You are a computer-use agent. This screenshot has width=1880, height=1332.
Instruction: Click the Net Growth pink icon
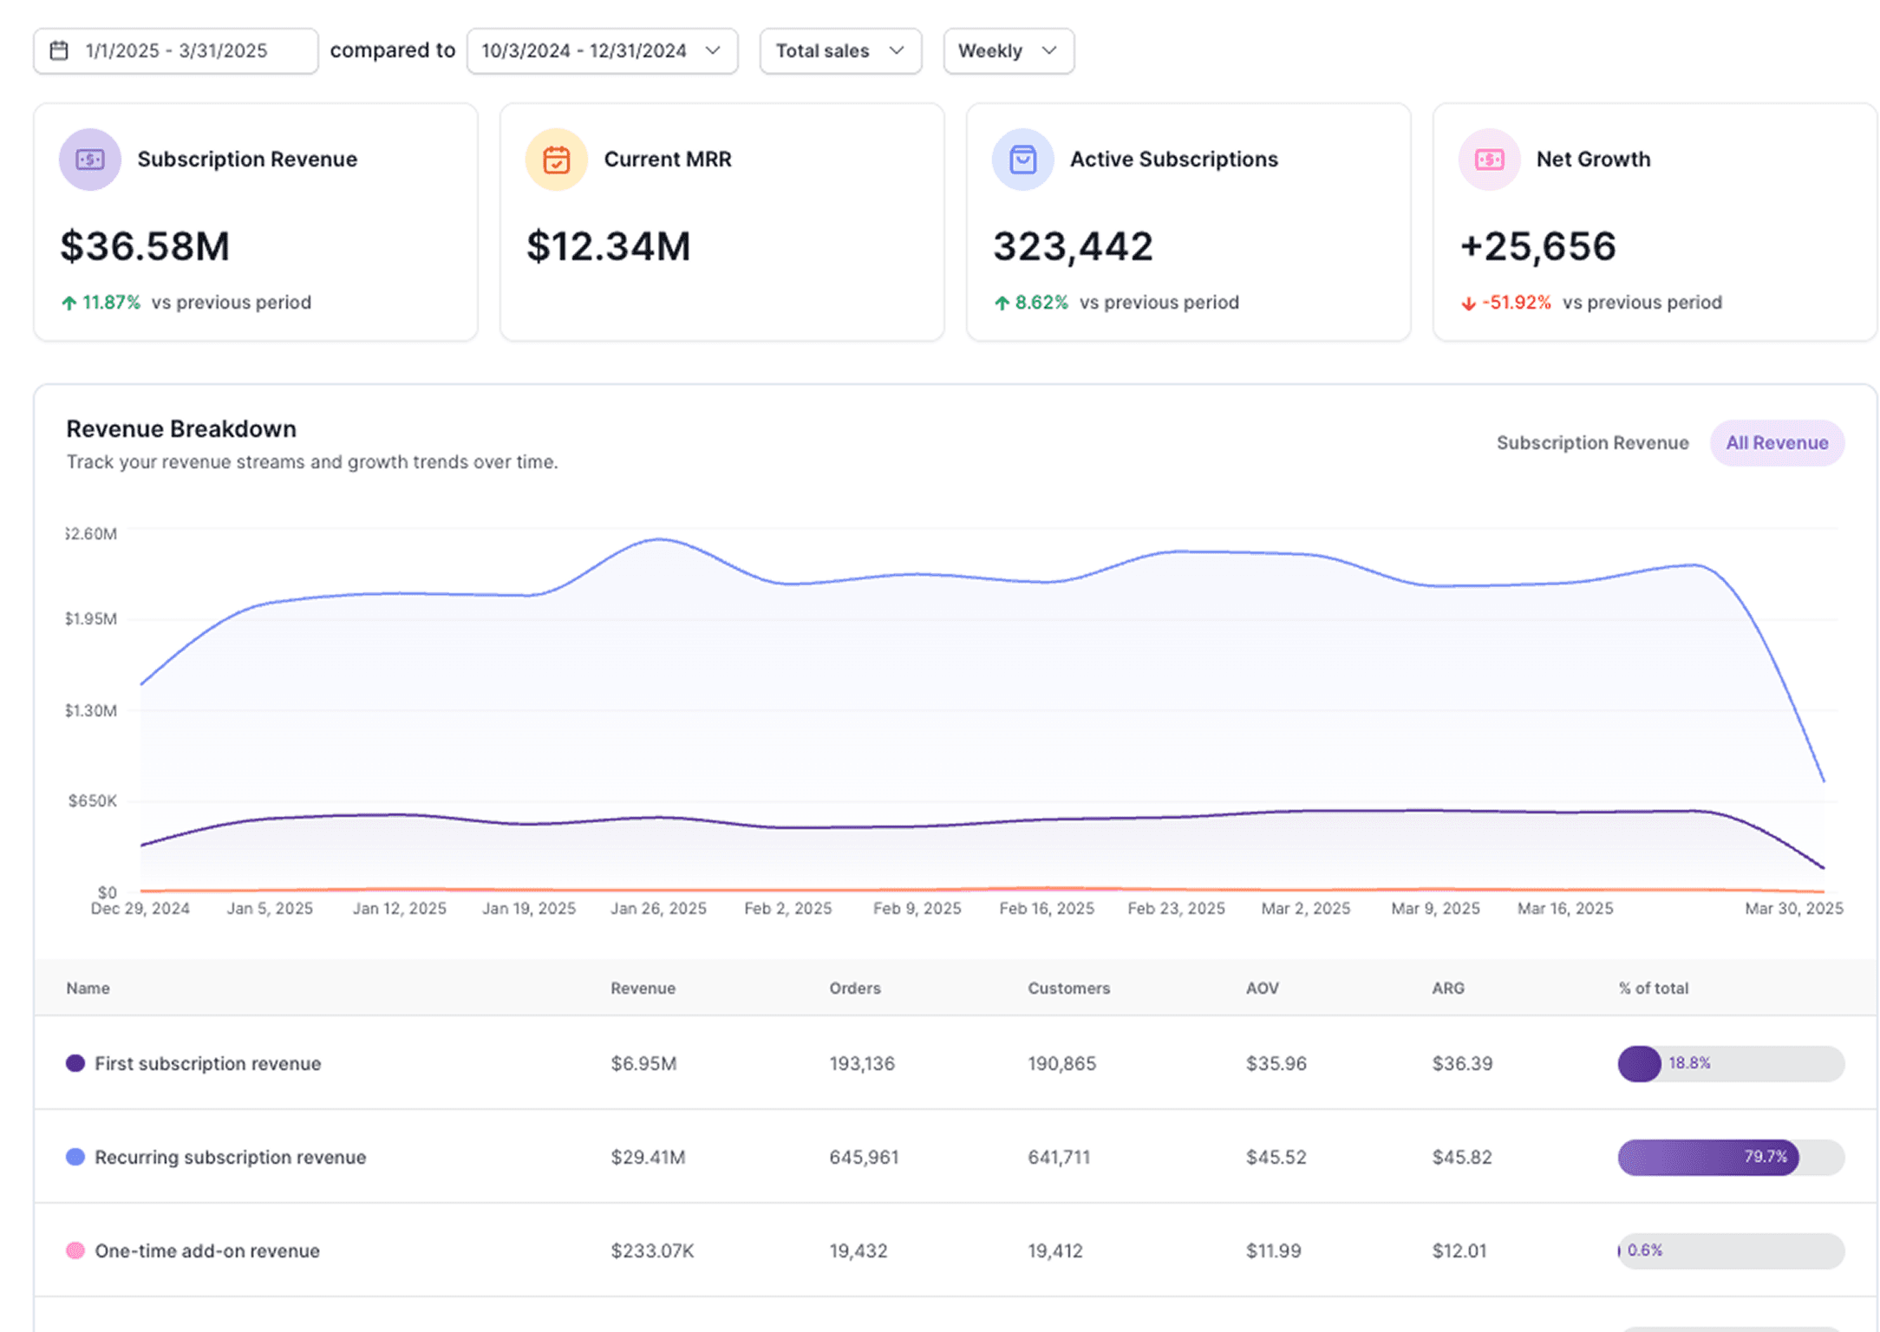click(x=1489, y=160)
